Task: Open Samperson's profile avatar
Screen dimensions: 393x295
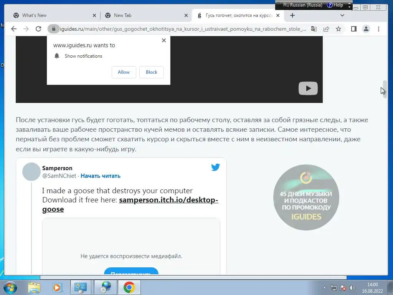Action: point(31,172)
